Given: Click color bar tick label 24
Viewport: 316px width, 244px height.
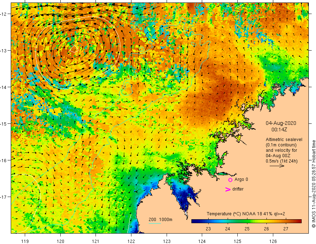Looking at the screenshot, I should 228,229.
